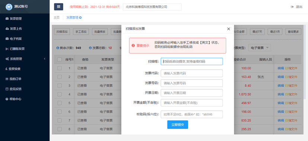Open the company name selector box
This screenshot has height=141, width=308.
[x=152, y=7]
